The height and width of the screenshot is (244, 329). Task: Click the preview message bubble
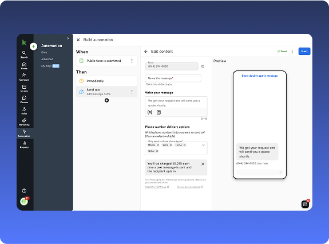pyautogui.click(x=257, y=152)
